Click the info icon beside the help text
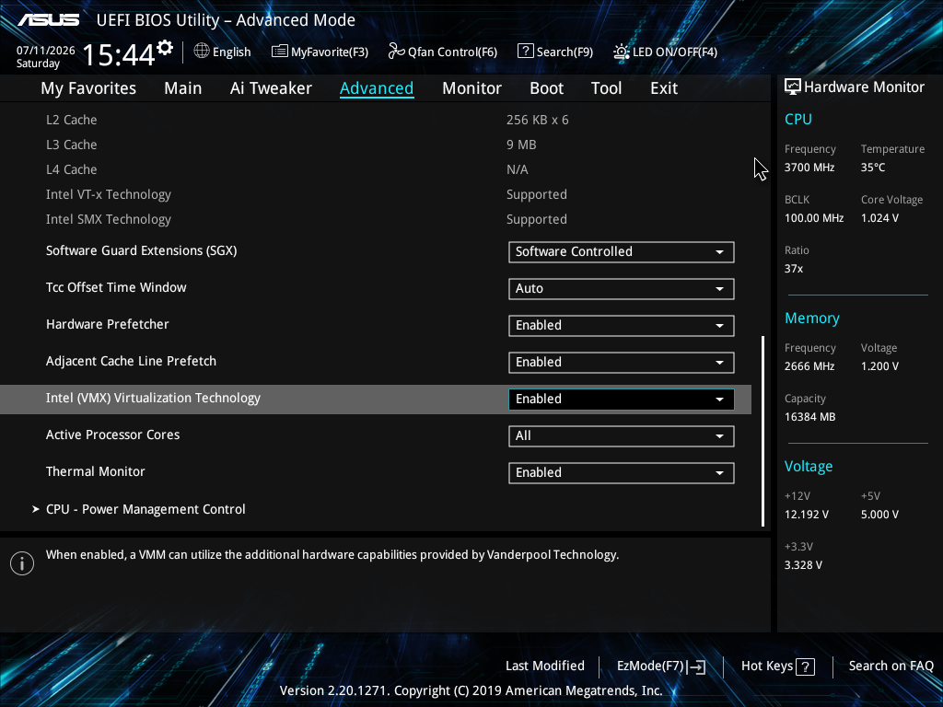Image resolution: width=943 pixels, height=707 pixels. (22, 563)
